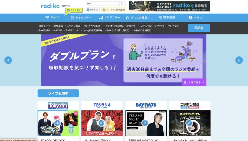Play TERU ME NIGHT GLAY stream
This screenshot has width=248, height=141.
click(x=145, y=123)
